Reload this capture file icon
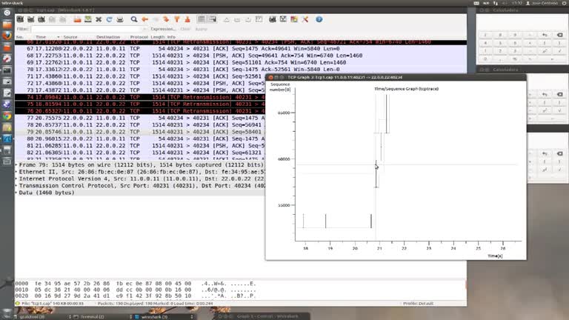The width and height of the screenshot is (569, 320). tap(109, 19)
